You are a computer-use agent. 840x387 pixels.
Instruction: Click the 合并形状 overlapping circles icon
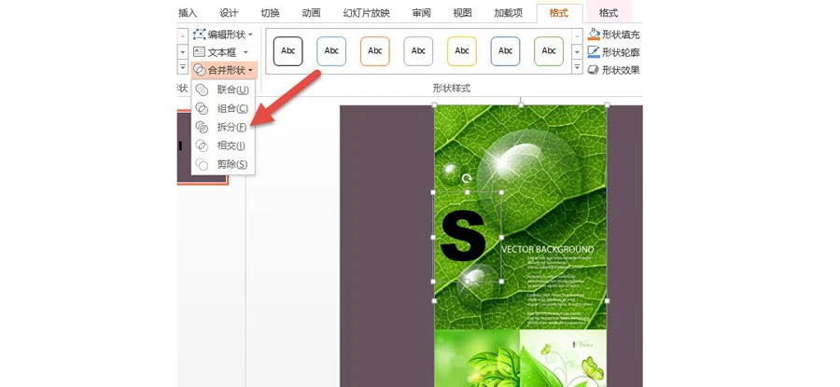click(x=200, y=70)
